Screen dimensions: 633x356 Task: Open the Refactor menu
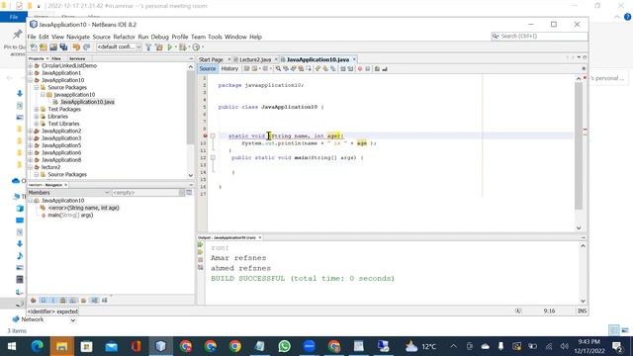tap(124, 37)
